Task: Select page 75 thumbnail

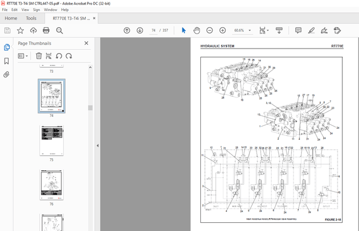Action: click(x=52, y=140)
